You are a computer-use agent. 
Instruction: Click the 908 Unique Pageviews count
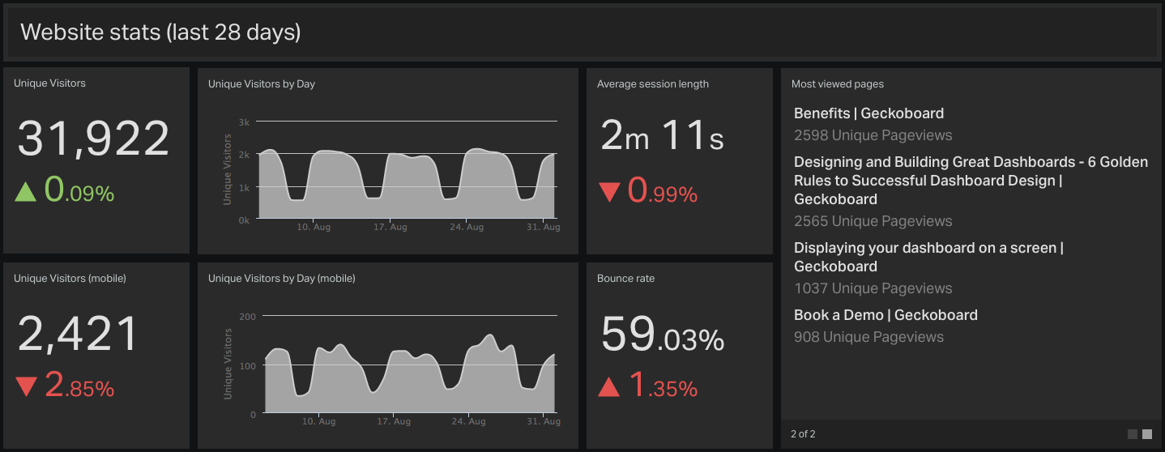click(868, 337)
